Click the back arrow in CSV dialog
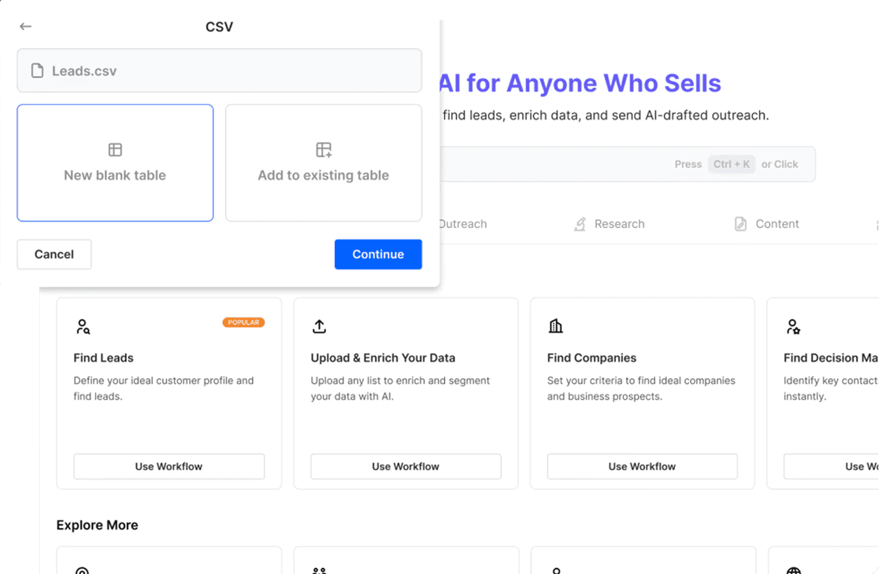The image size is (879, 574). click(25, 26)
